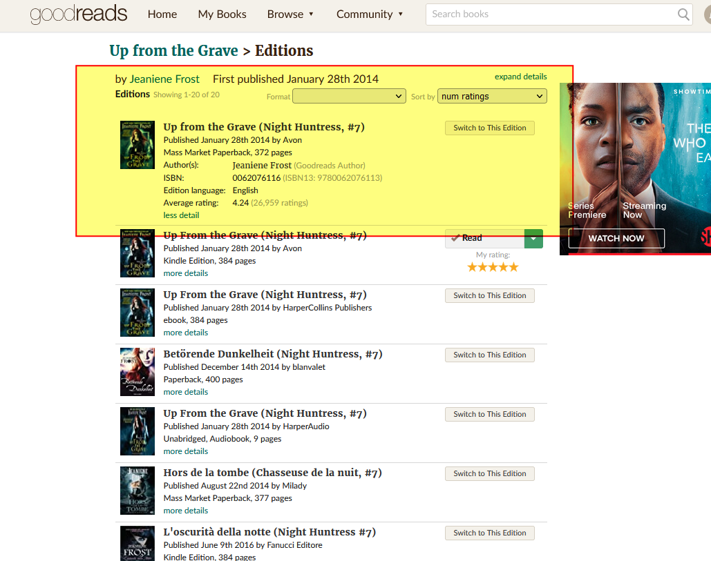Click the Goodreads logo

(x=79, y=14)
